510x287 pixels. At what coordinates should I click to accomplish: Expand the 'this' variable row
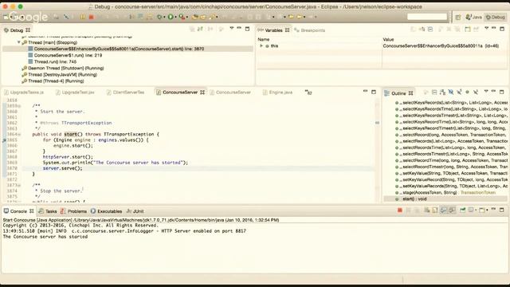261,46
